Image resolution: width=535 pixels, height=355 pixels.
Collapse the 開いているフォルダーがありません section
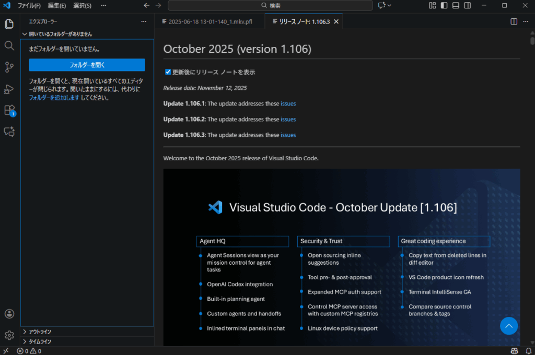(x=60, y=34)
